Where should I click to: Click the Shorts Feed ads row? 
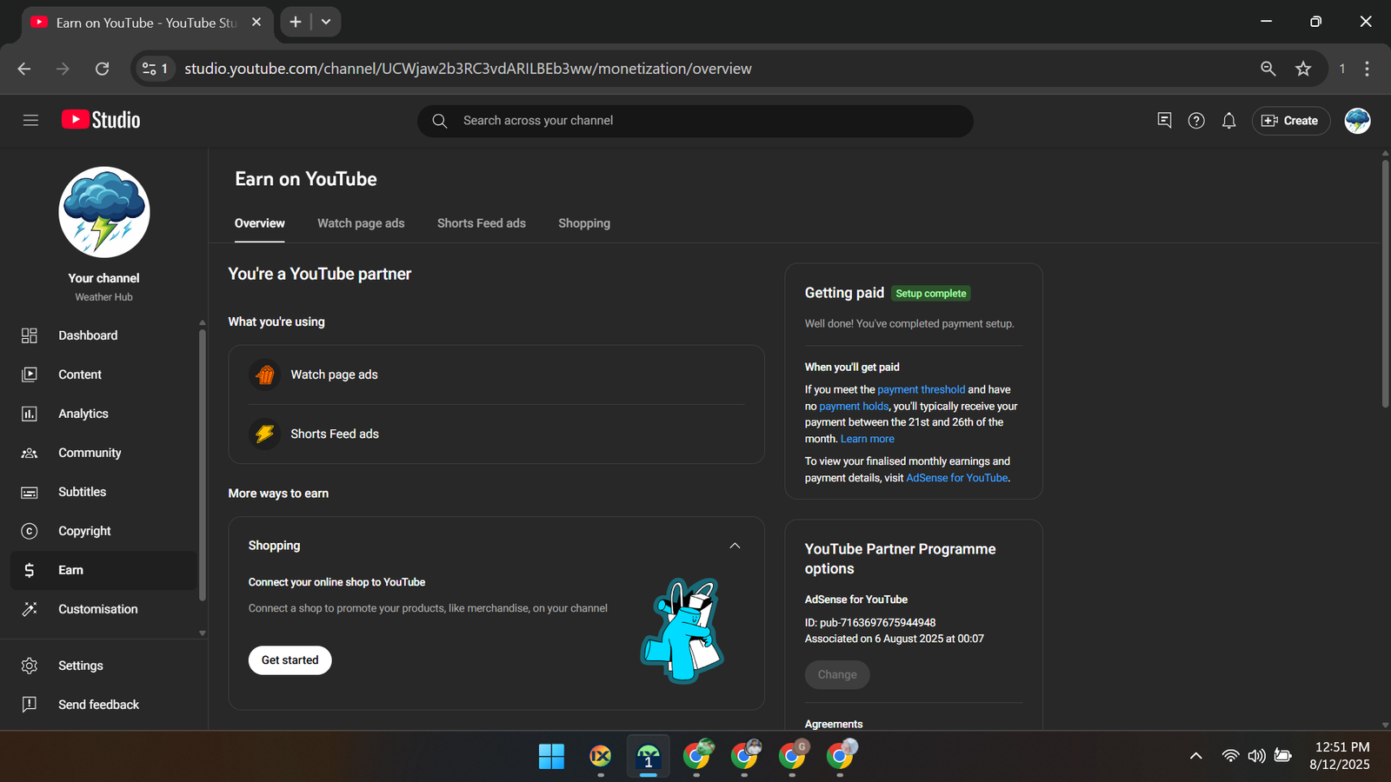(496, 434)
